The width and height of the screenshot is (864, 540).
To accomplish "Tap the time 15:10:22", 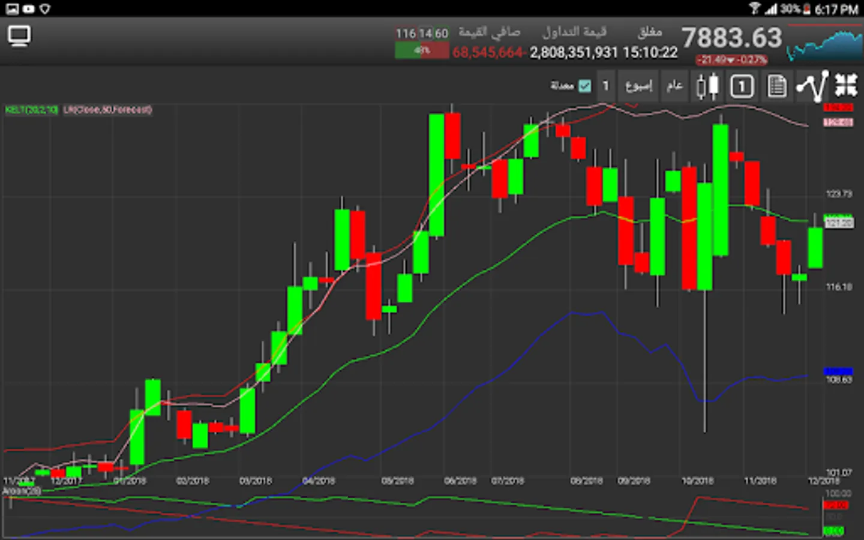I will pyautogui.click(x=650, y=53).
